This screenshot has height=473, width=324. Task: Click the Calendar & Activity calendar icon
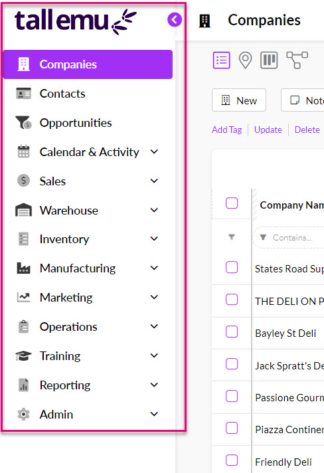point(23,151)
